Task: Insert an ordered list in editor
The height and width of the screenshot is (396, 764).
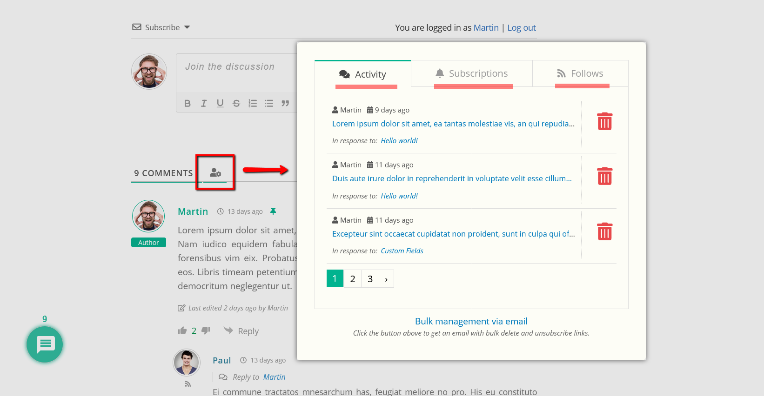Action: pos(253,103)
